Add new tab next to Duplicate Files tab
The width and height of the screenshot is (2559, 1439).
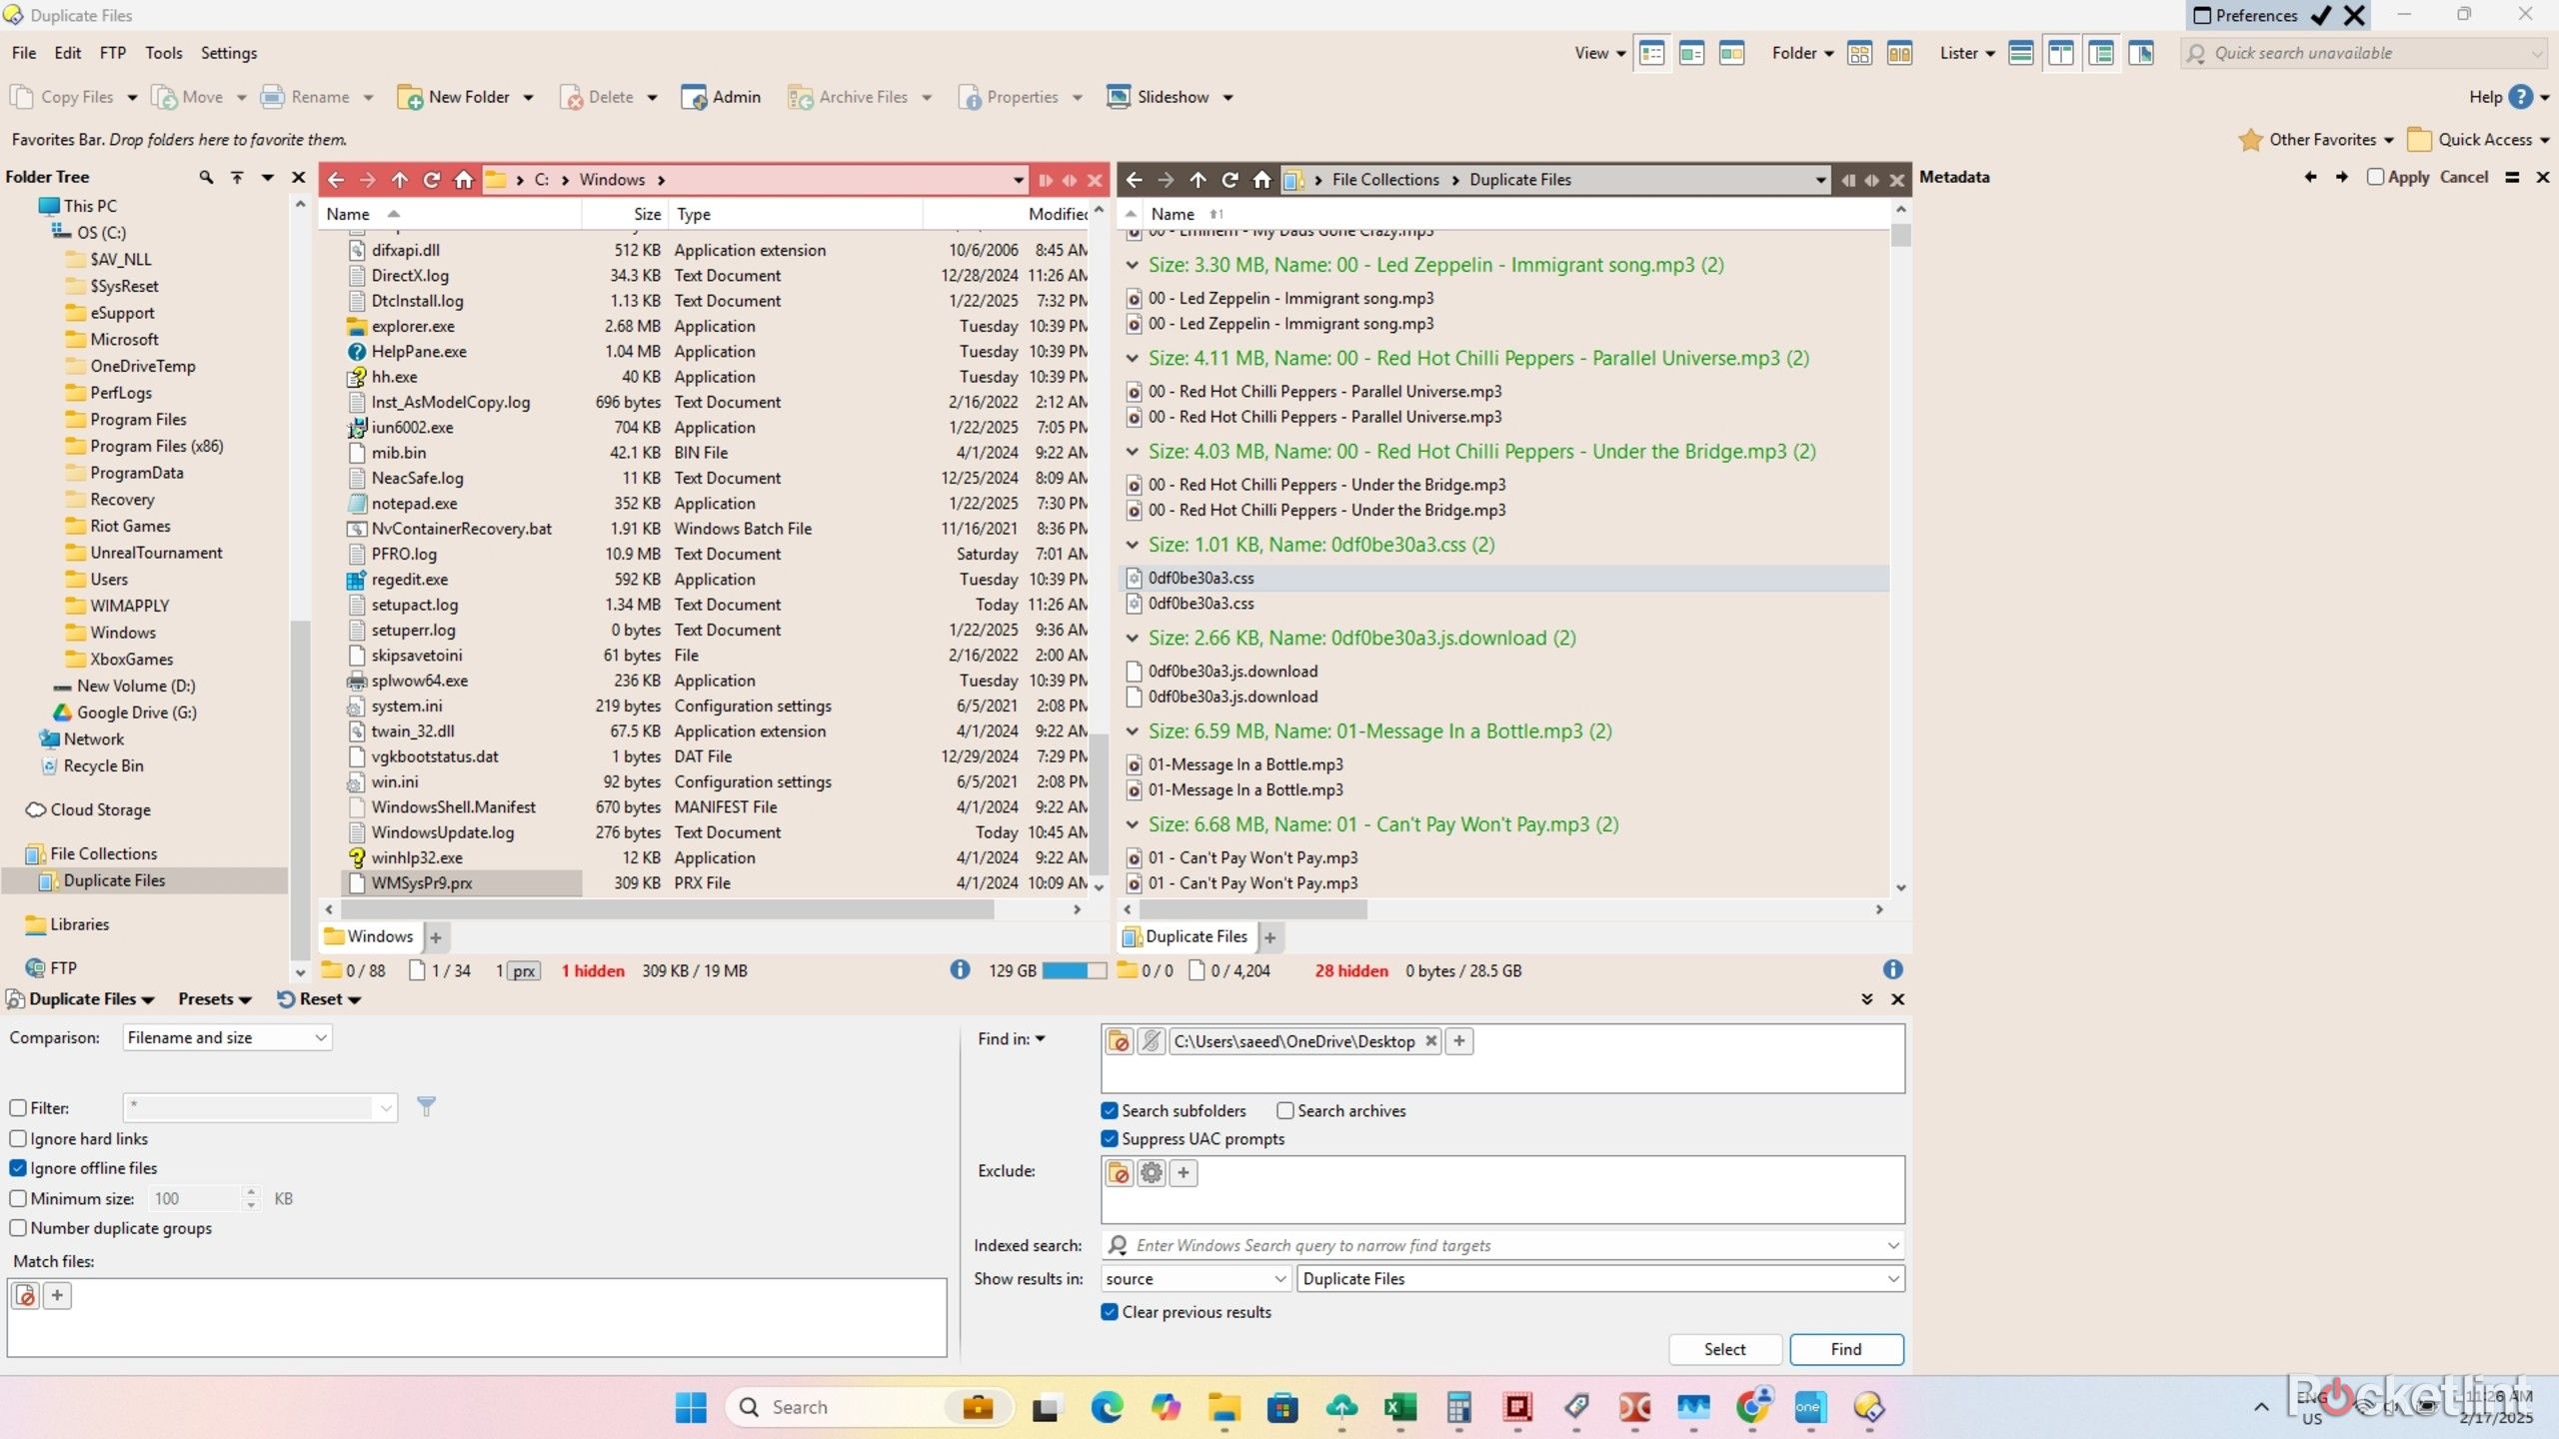click(x=1270, y=937)
